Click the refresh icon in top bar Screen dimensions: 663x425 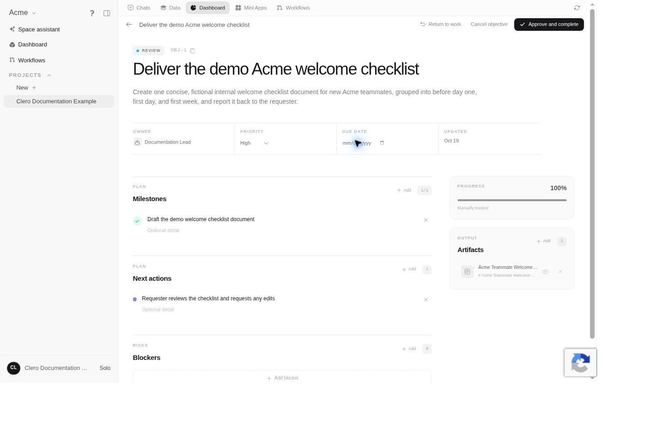(577, 8)
